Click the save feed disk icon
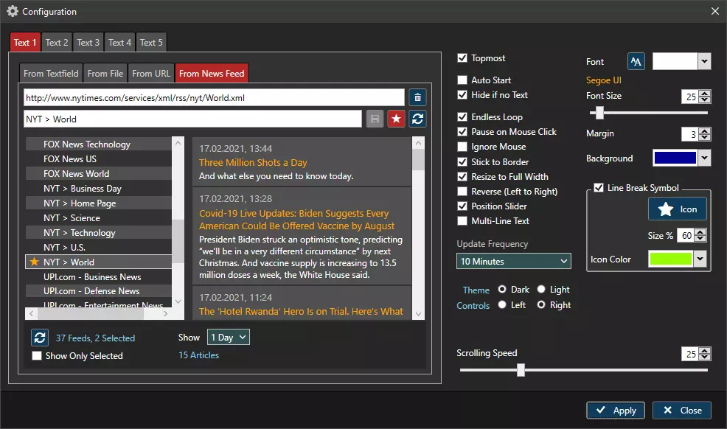This screenshot has width=727, height=429. [375, 119]
